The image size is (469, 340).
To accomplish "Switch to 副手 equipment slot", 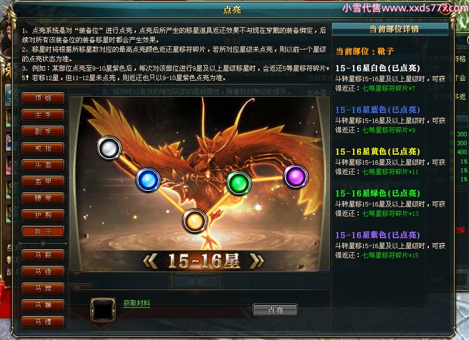I will tap(43, 132).
